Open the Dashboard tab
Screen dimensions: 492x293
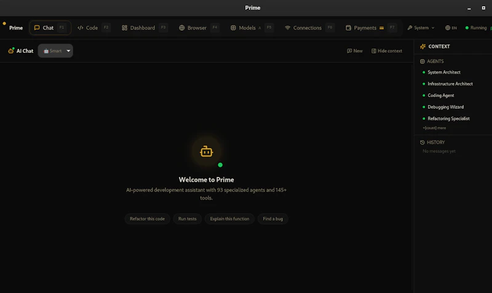pyautogui.click(x=144, y=28)
